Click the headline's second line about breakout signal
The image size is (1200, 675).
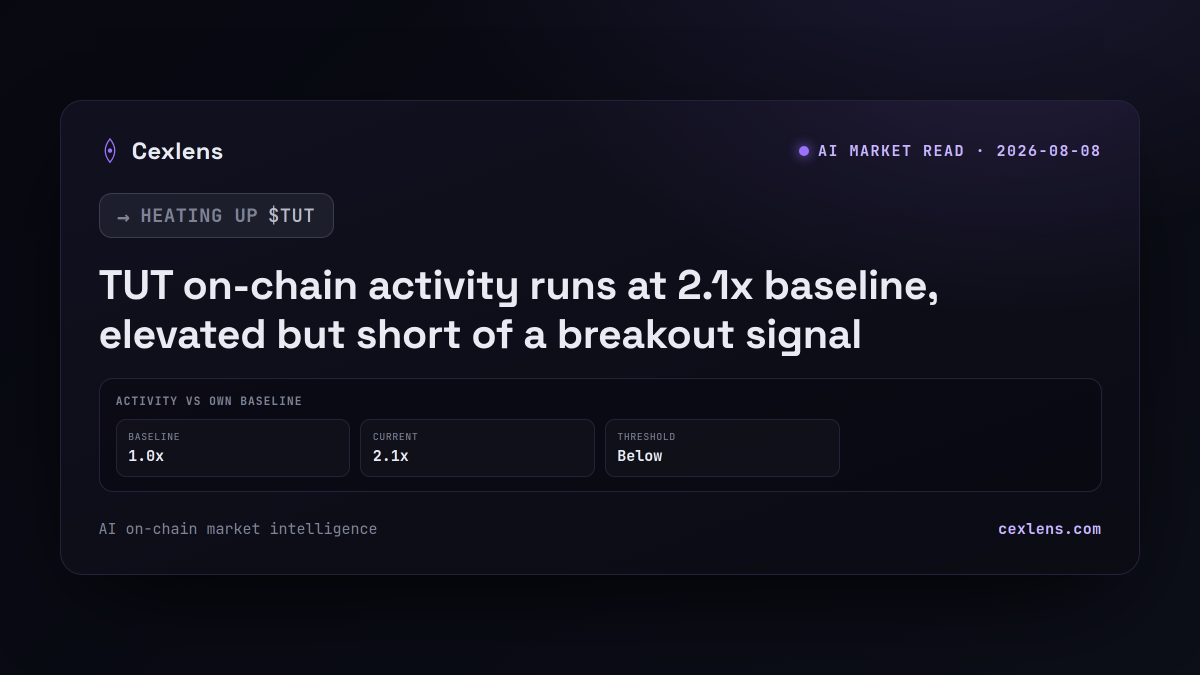click(480, 334)
